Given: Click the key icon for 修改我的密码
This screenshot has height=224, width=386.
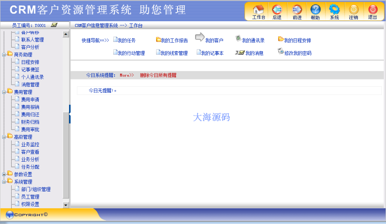Looking at the screenshot, I should pyautogui.click(x=280, y=51).
